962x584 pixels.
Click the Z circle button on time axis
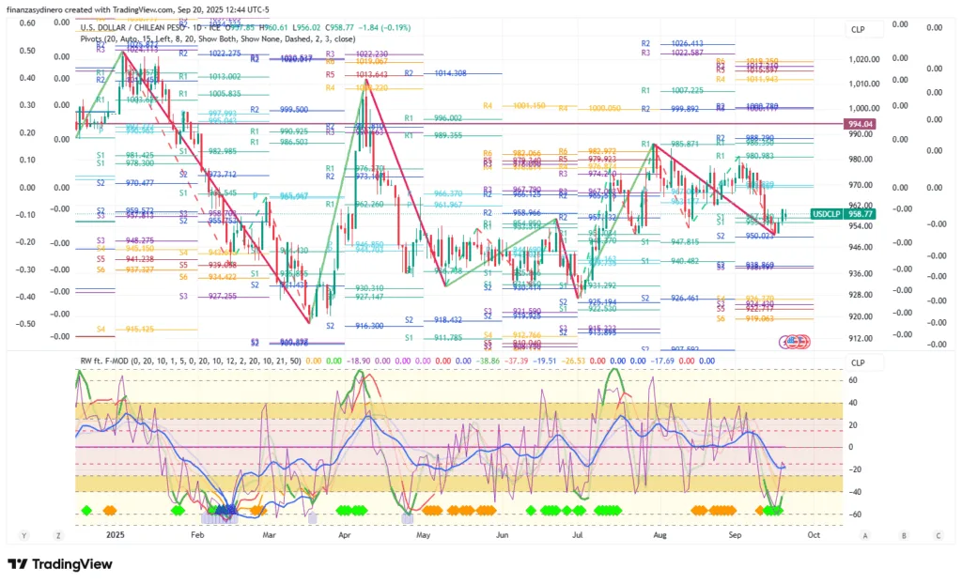[x=58, y=535]
